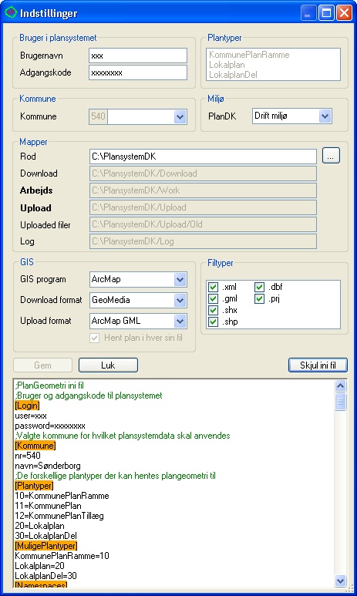Viewport: 357px width, 596px height.
Task: Maximize the Indstillinger window
Action: click(326, 13)
